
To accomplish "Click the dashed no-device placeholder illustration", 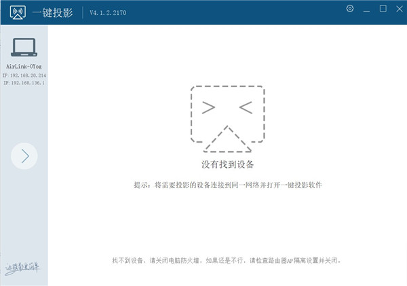I will click(x=228, y=119).
